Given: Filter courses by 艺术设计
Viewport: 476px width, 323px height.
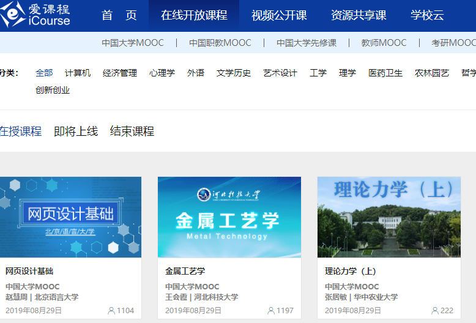Looking at the screenshot, I should [x=280, y=73].
